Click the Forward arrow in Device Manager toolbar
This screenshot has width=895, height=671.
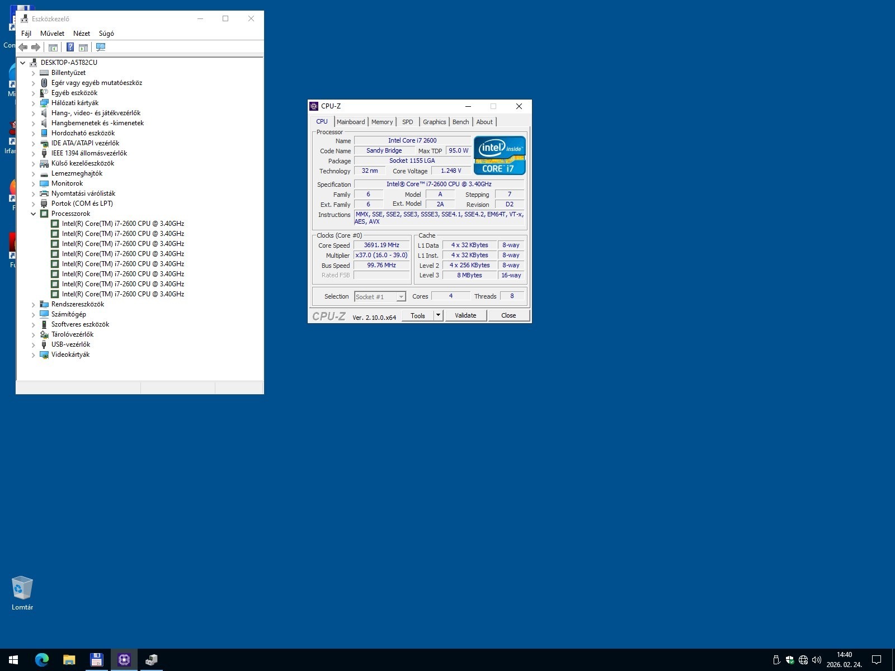tap(35, 48)
